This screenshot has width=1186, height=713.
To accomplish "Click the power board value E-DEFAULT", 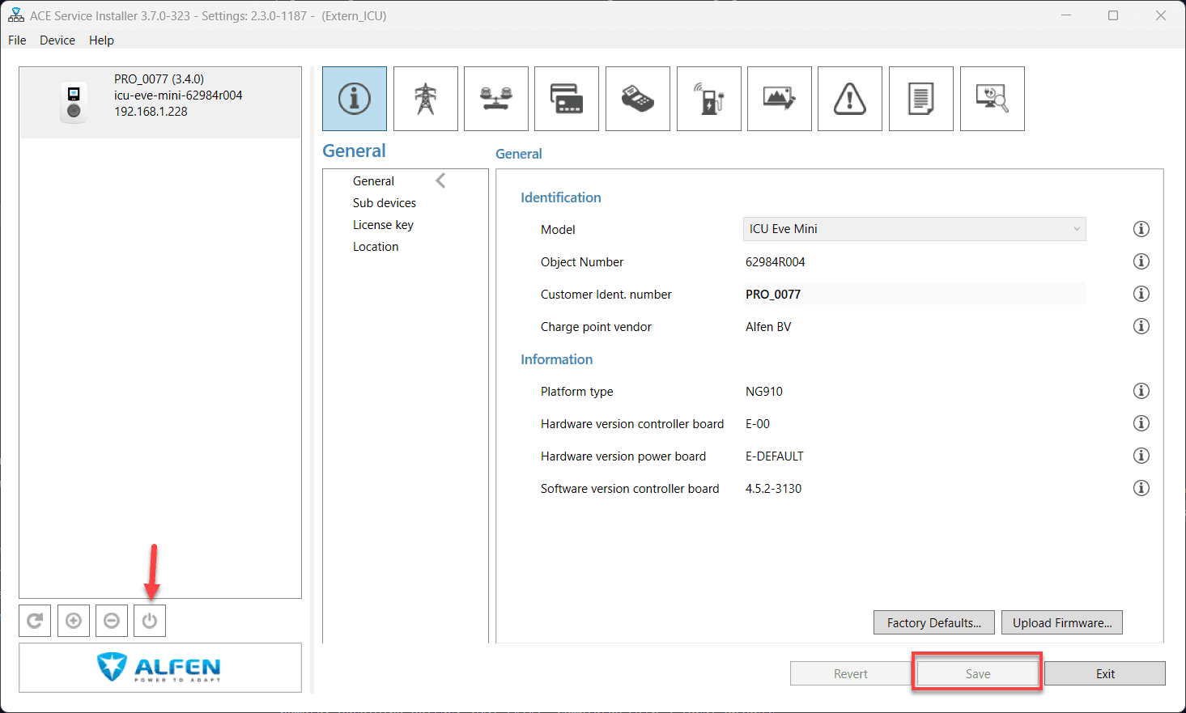I will click(775, 456).
